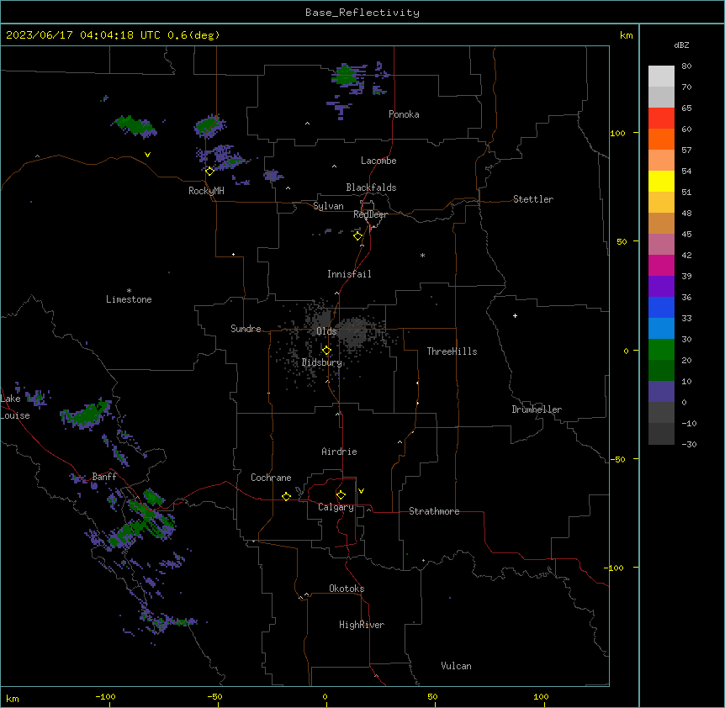Image resolution: width=725 pixels, height=708 pixels.
Task: Click the asterisk marker east of Innisfail
Action: 422,255
